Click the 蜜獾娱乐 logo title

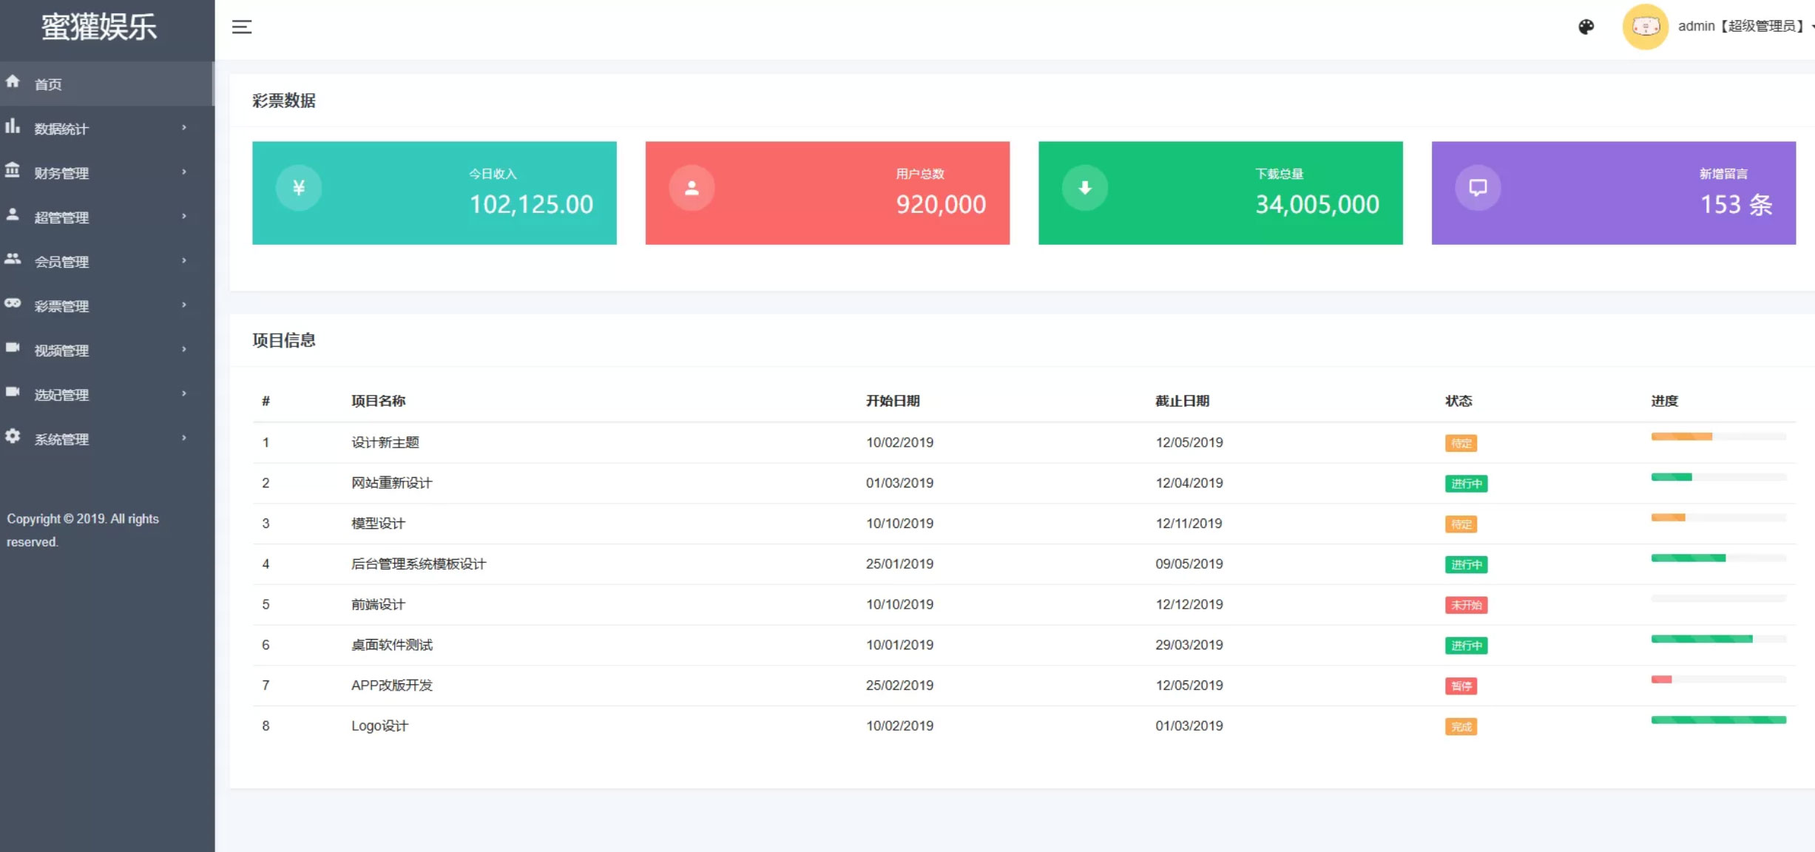99,27
